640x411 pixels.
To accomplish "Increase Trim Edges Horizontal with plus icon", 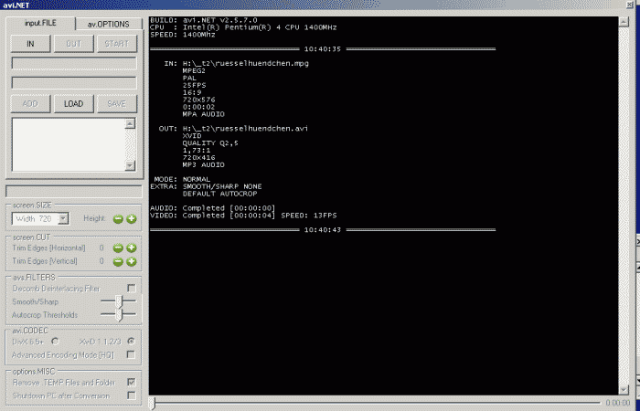I will (x=131, y=248).
